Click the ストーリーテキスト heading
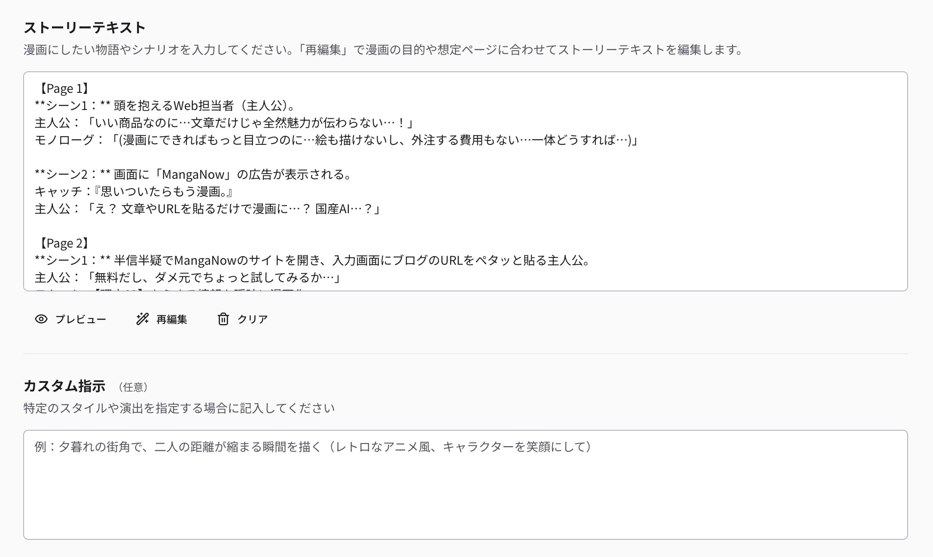Viewport: 933px width, 557px height. coord(85,28)
